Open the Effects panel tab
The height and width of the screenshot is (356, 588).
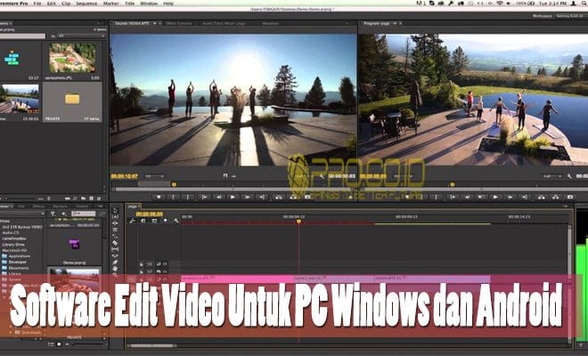pyautogui.click(x=38, y=206)
